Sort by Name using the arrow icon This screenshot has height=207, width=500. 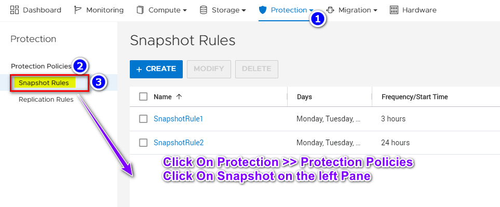pyautogui.click(x=179, y=97)
